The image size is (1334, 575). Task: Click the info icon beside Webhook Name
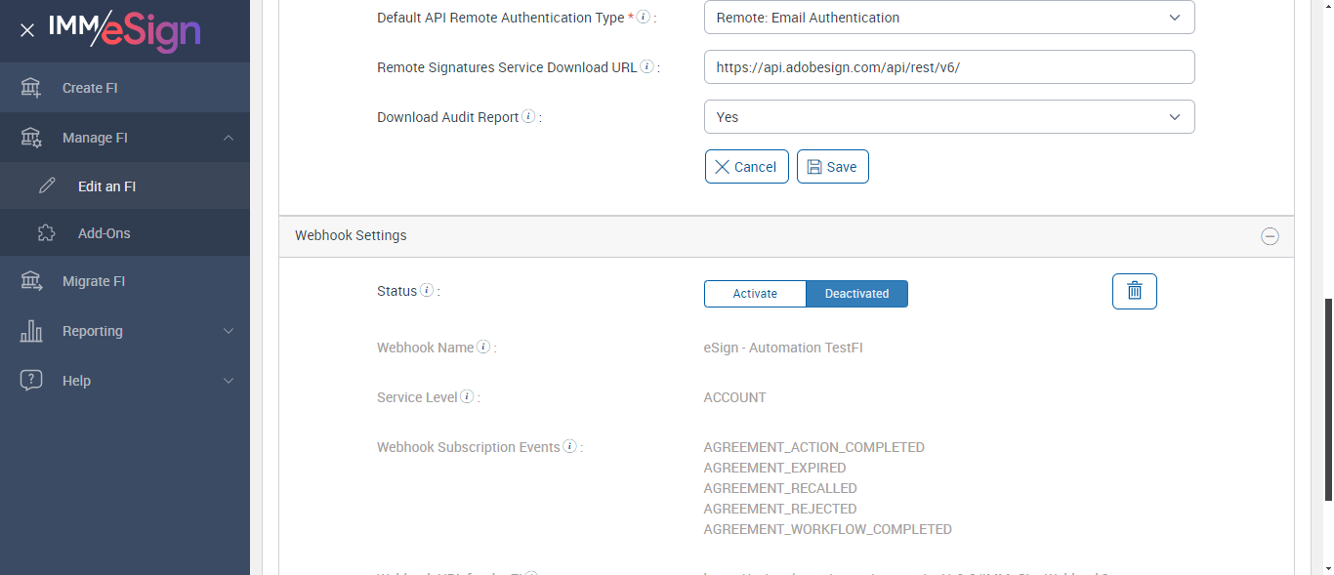(x=483, y=347)
